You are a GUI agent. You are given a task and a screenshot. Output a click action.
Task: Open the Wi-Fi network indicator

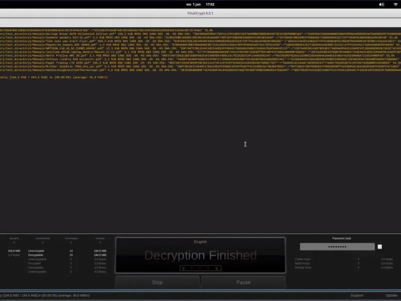click(395, 5)
